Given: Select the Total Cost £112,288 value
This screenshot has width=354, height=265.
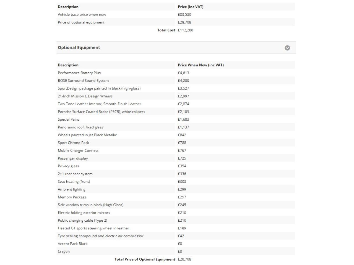Looking at the screenshot, I should (185, 30).
